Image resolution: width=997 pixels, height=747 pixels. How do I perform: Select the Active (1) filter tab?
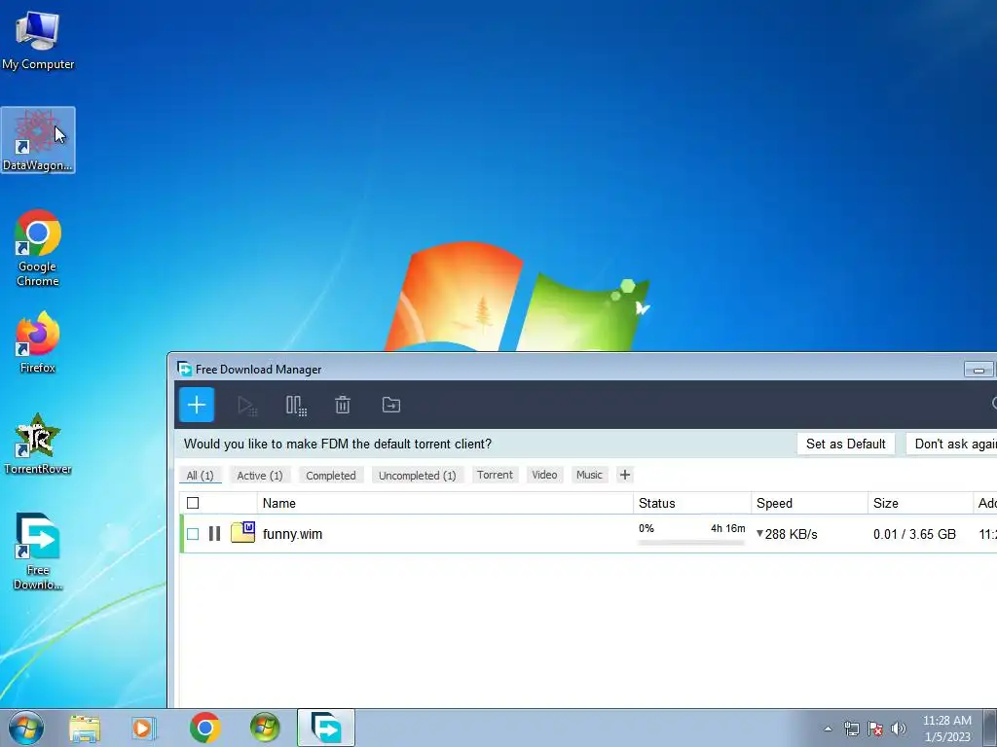click(x=259, y=475)
